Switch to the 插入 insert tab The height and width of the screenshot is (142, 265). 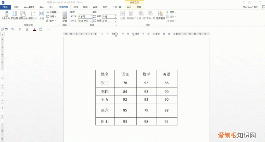coord(42,7)
